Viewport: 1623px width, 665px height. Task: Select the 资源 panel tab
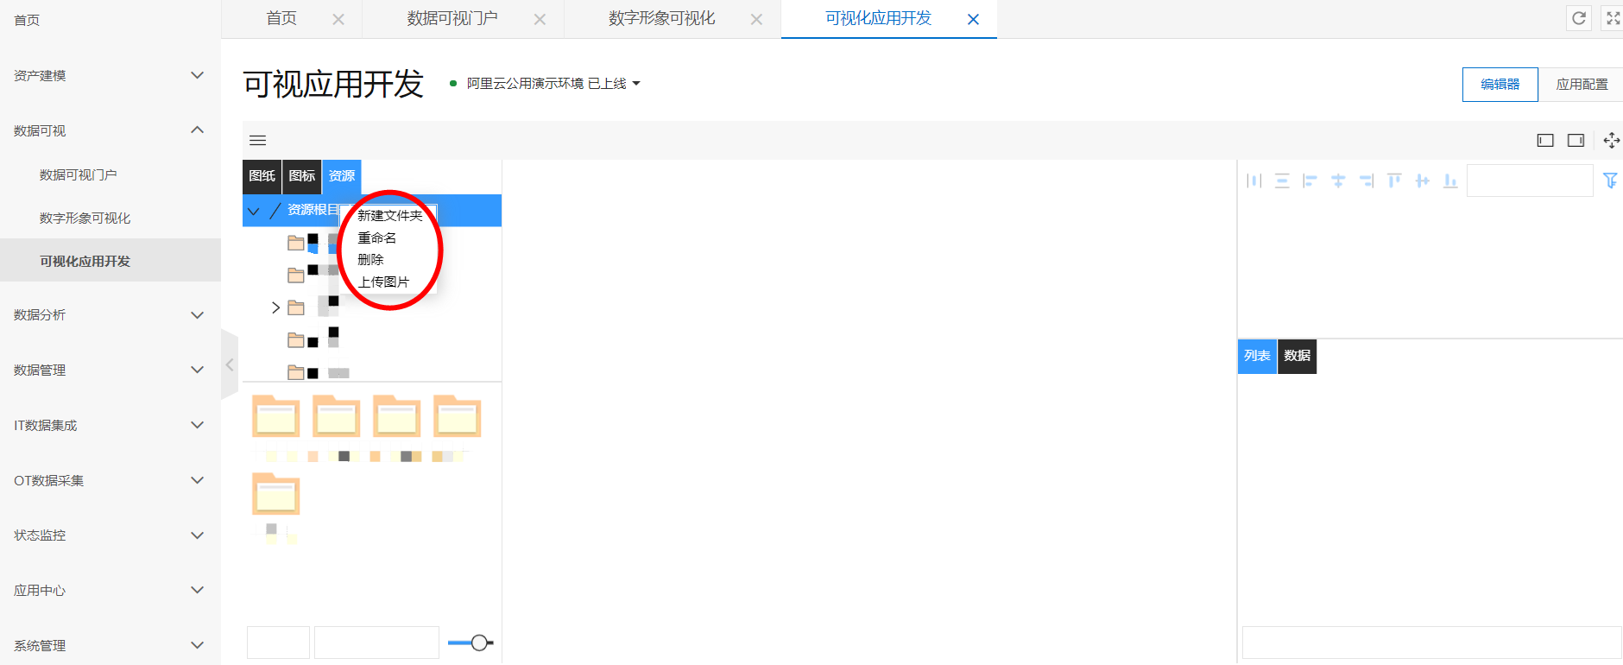tap(342, 176)
